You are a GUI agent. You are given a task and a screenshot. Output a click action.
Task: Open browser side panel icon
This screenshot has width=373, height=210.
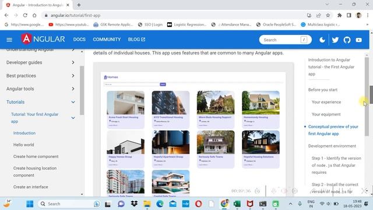(x=349, y=15)
